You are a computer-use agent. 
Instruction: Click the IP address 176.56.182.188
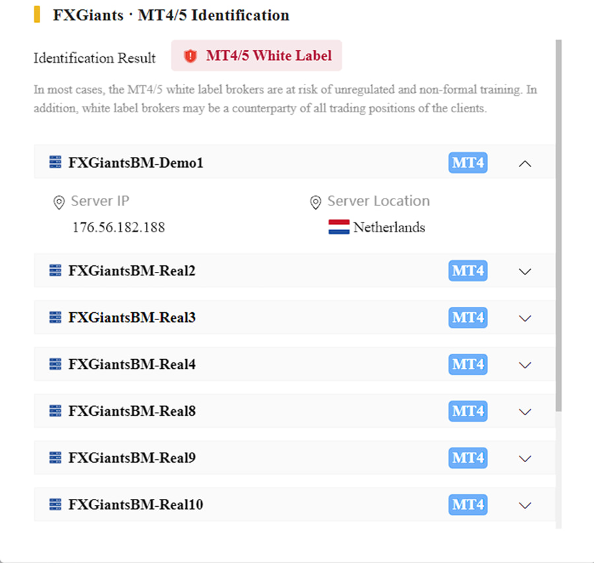pos(119,227)
